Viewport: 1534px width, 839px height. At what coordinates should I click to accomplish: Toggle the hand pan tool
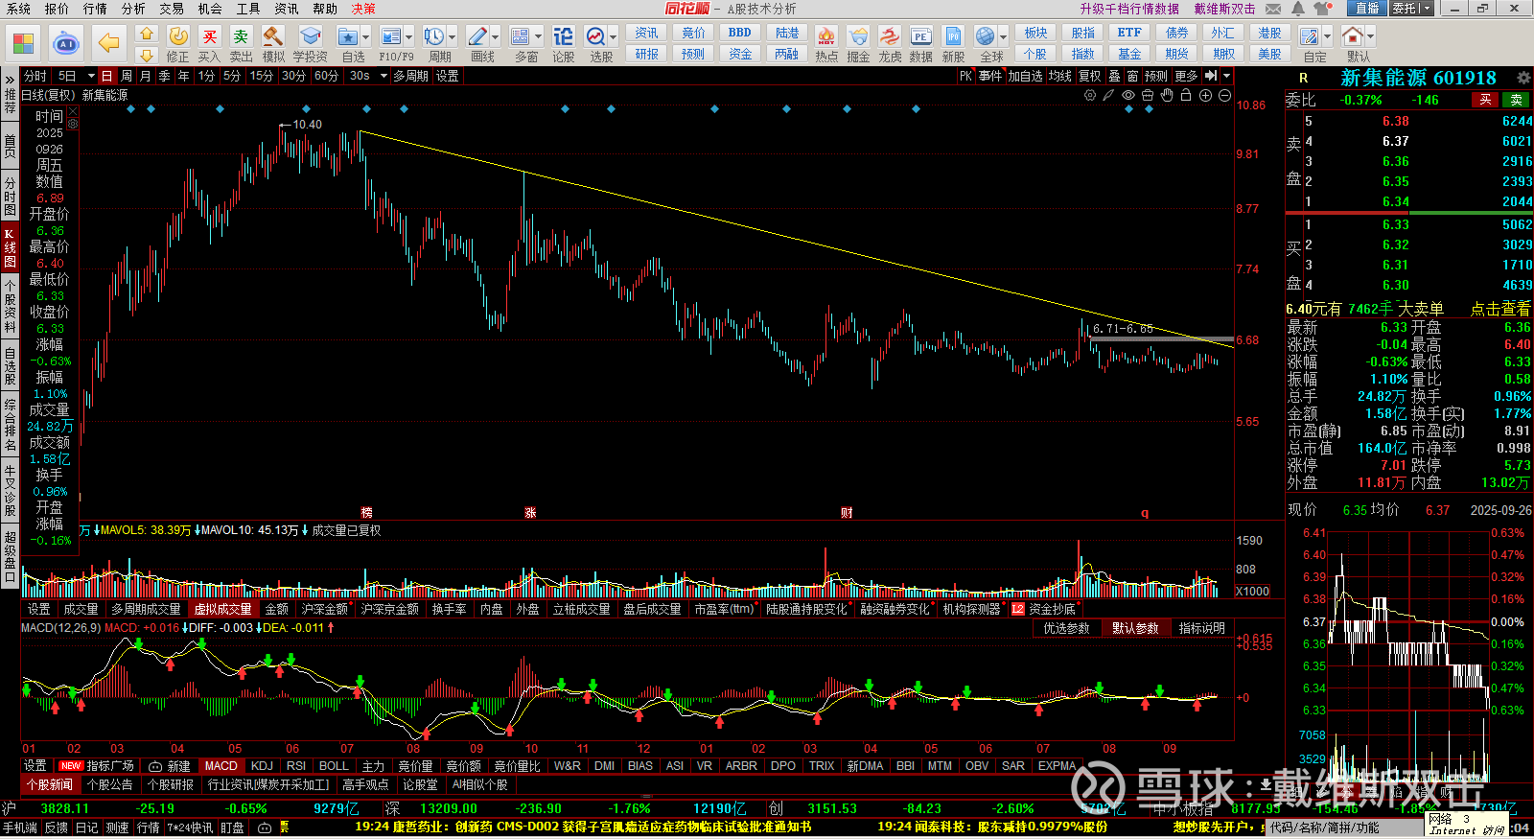coord(1167,95)
